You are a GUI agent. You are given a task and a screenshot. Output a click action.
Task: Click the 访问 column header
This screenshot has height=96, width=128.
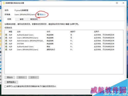(x=48, y=32)
